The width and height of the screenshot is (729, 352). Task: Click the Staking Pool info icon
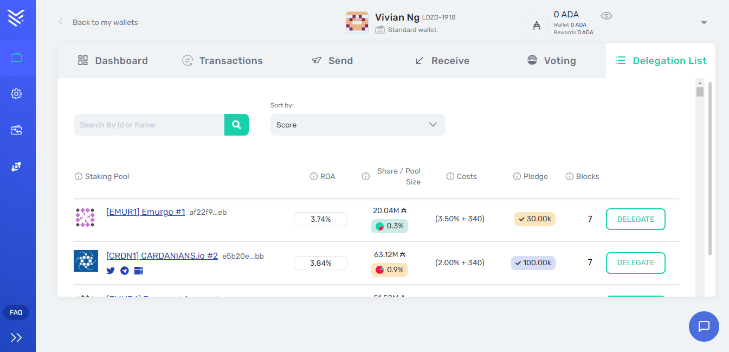(78, 176)
